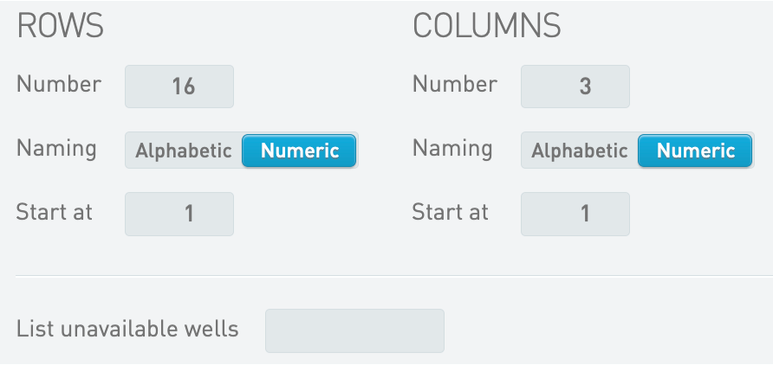Choose Numeric naming for columns
The image size is (773, 365).
[x=695, y=150]
